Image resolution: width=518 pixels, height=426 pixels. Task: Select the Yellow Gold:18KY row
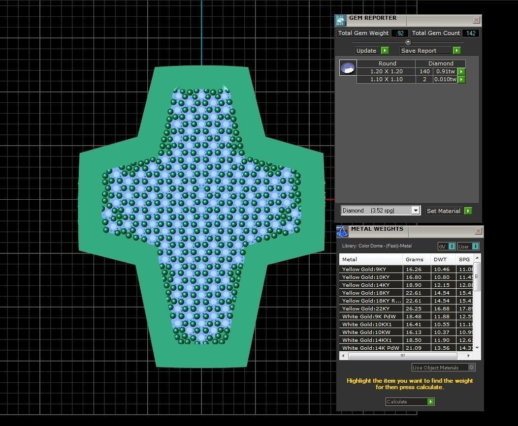tap(406, 293)
